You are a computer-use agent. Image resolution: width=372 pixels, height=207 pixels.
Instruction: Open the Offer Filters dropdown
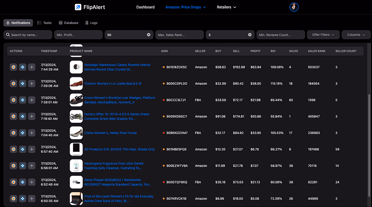pyautogui.click(x=323, y=34)
